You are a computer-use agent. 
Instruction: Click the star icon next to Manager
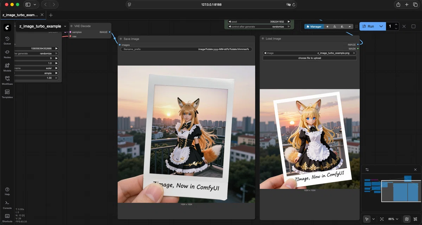(x=327, y=26)
